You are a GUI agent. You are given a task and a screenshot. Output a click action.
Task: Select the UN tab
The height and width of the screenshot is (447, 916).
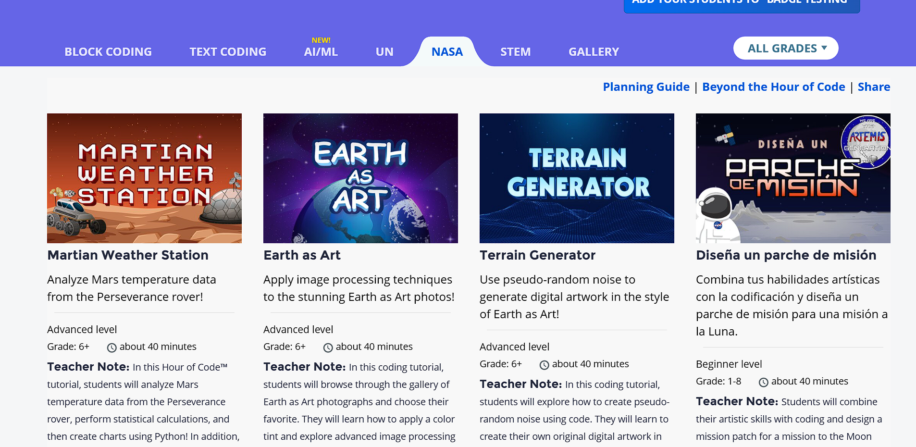pyautogui.click(x=384, y=51)
